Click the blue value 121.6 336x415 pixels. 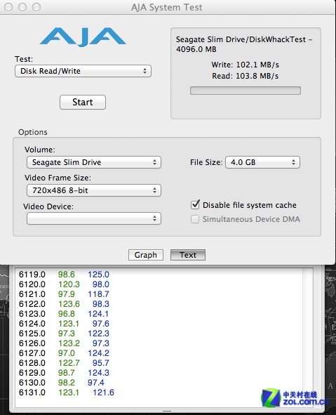(x=103, y=393)
